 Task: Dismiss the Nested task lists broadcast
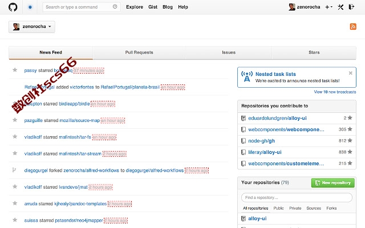(350, 73)
